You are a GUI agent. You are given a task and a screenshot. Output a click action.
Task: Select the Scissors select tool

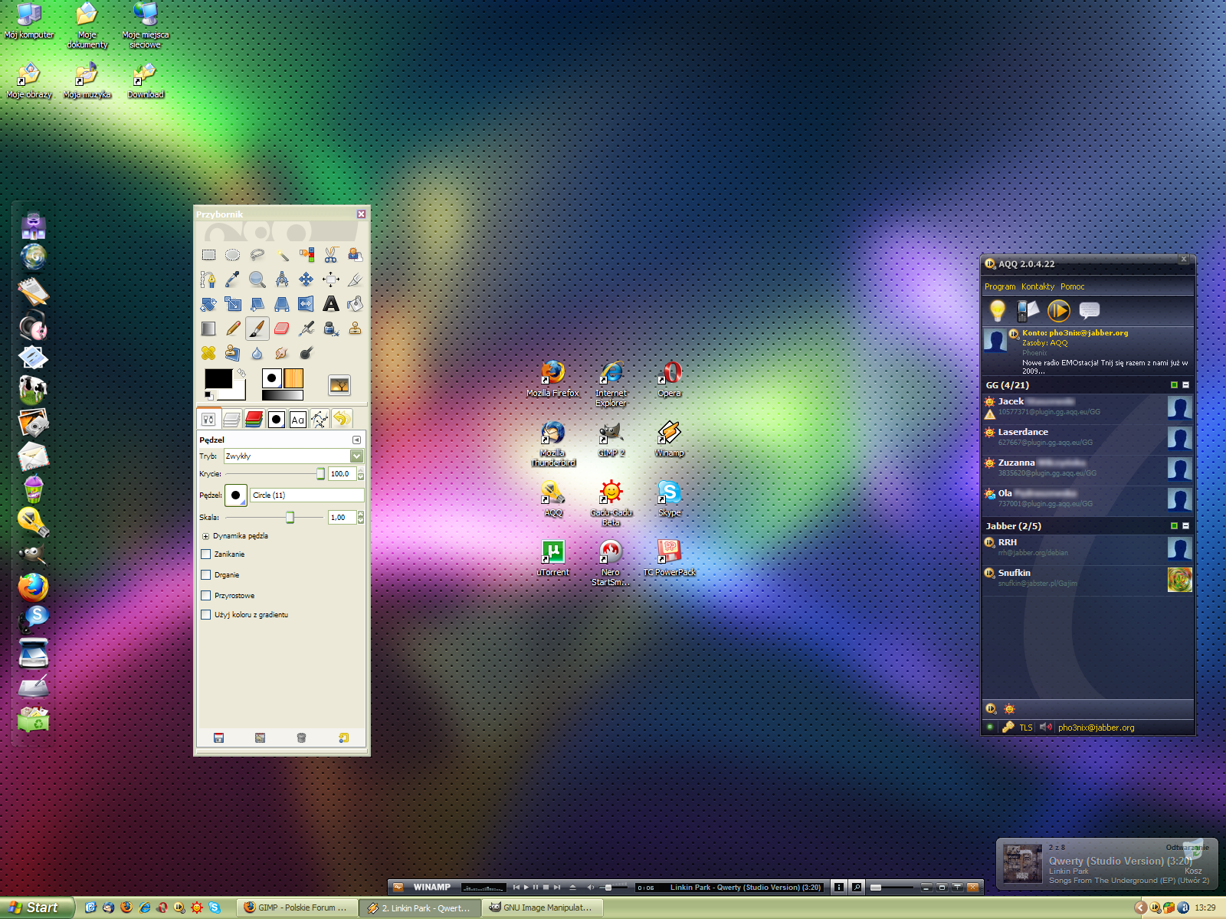pos(330,255)
